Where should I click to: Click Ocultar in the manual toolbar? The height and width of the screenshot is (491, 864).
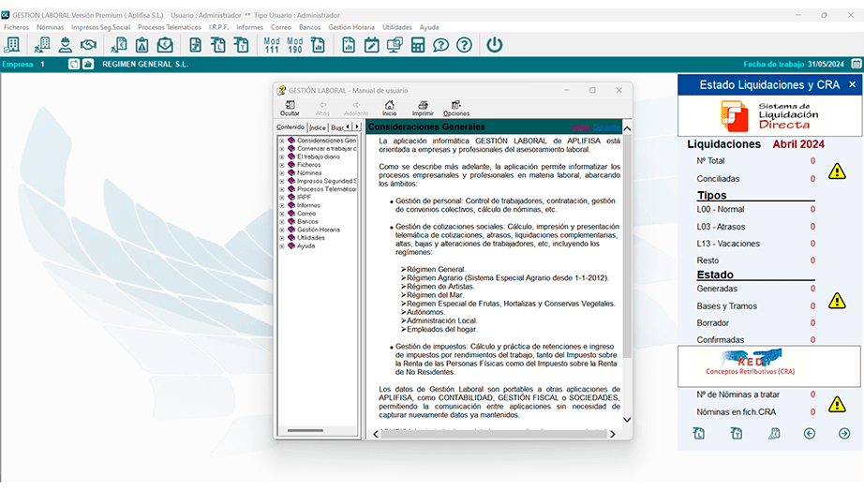(x=290, y=108)
